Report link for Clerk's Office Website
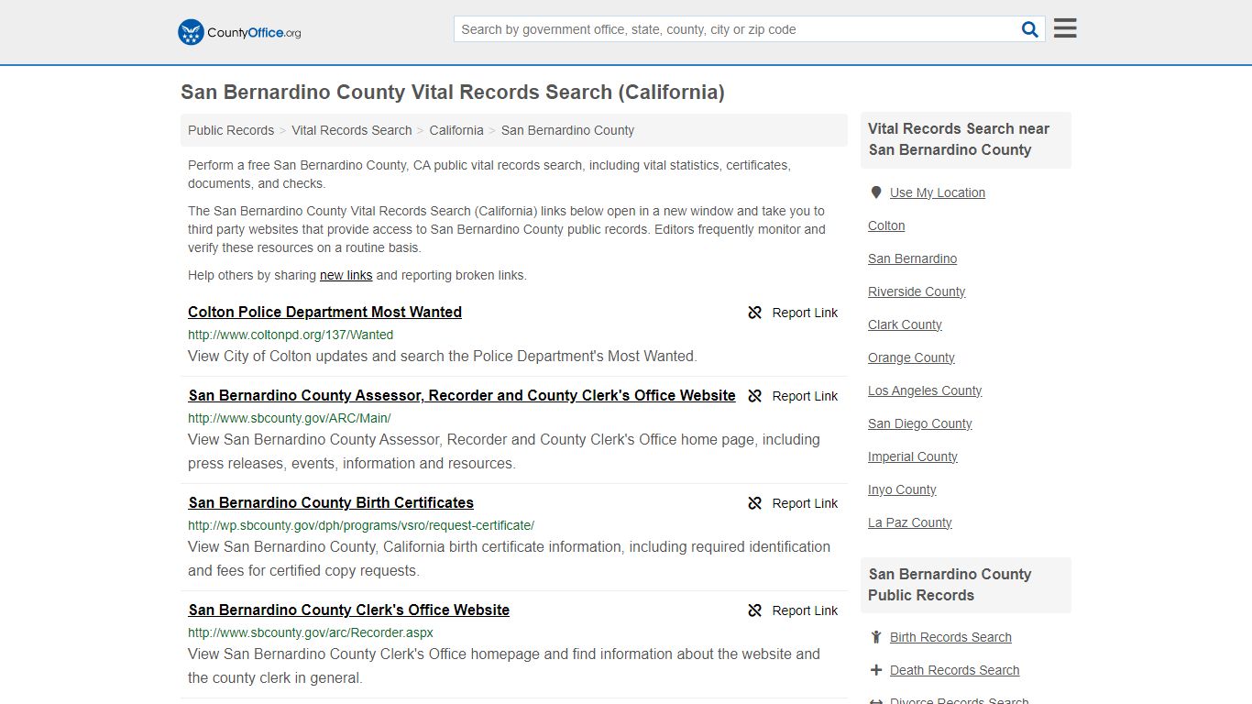 pos(805,610)
